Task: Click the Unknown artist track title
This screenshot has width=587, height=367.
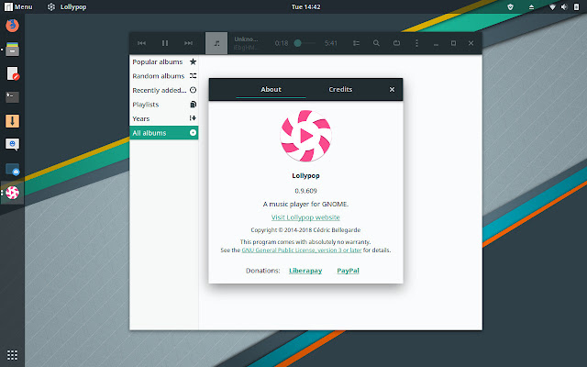Action: click(x=246, y=39)
